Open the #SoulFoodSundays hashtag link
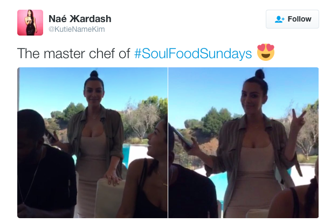331x223 pixels. click(193, 53)
